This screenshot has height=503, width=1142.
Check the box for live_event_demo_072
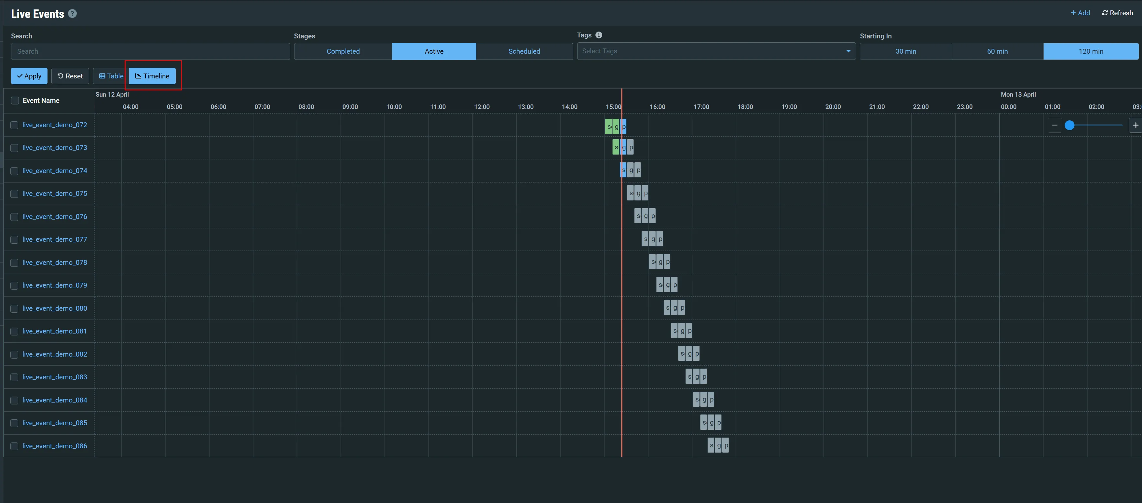click(x=15, y=125)
